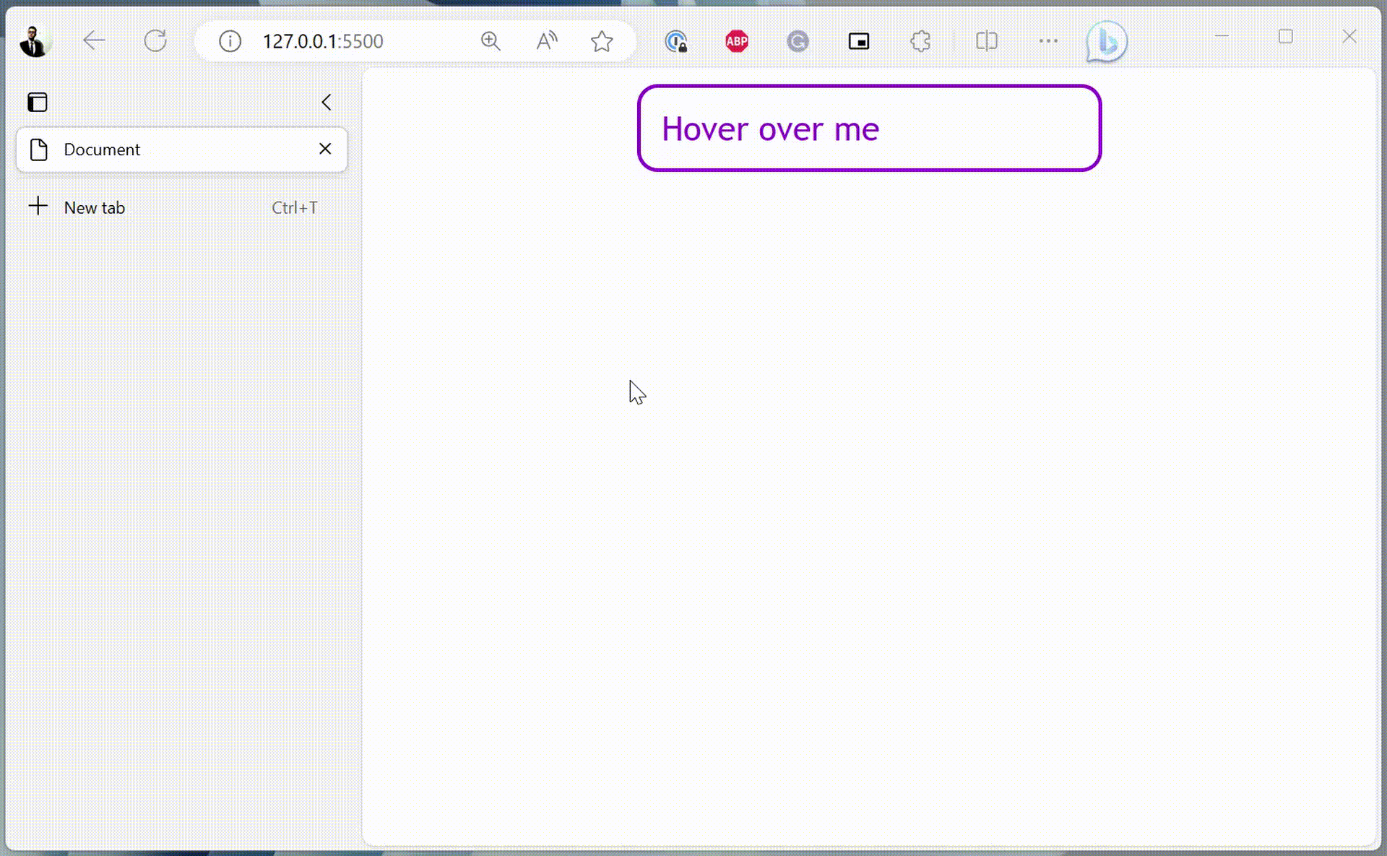Image resolution: width=1387 pixels, height=856 pixels.
Task: Collapse the vertical tabs pane
Action: coord(327,103)
